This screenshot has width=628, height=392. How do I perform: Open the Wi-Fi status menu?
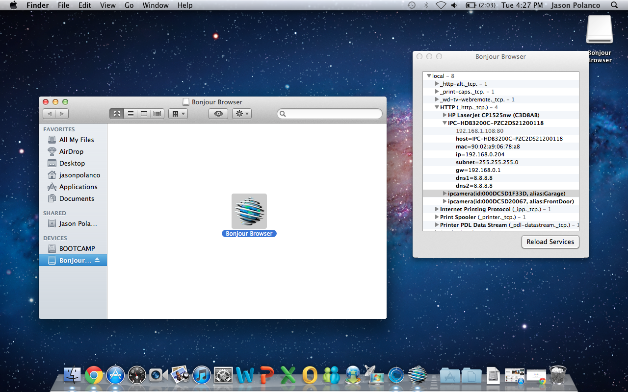coord(441,5)
